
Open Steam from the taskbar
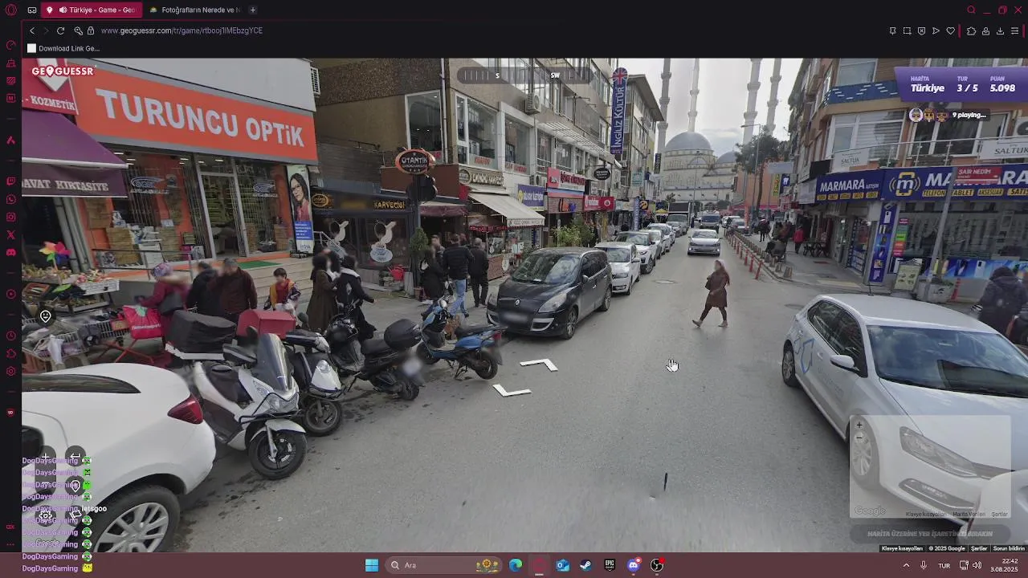(x=586, y=565)
